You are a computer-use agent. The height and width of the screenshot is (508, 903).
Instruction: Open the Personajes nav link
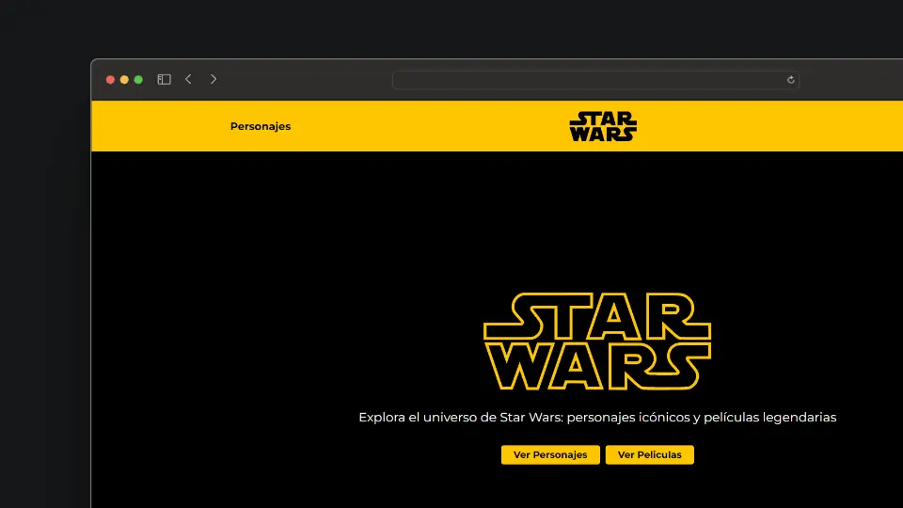(261, 126)
